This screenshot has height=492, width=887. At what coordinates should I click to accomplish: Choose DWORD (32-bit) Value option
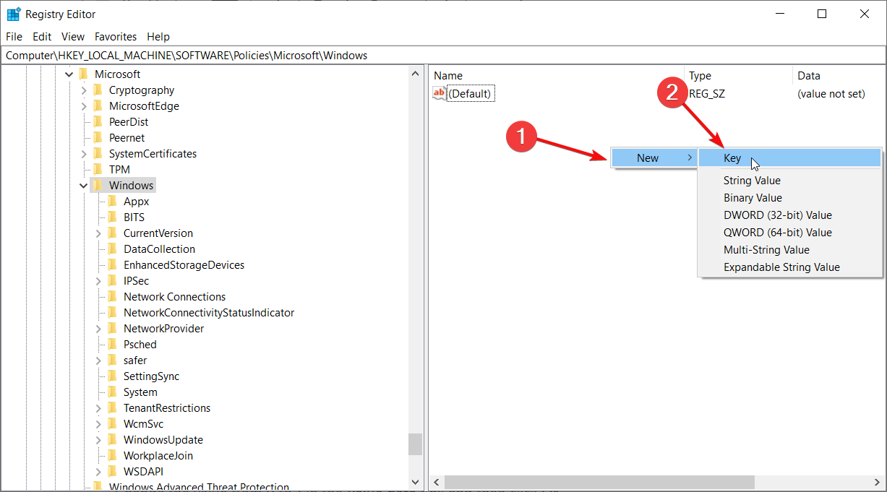point(789,215)
